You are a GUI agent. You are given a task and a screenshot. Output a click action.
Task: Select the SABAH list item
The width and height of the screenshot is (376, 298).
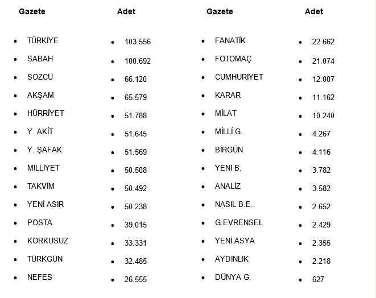coord(40,59)
